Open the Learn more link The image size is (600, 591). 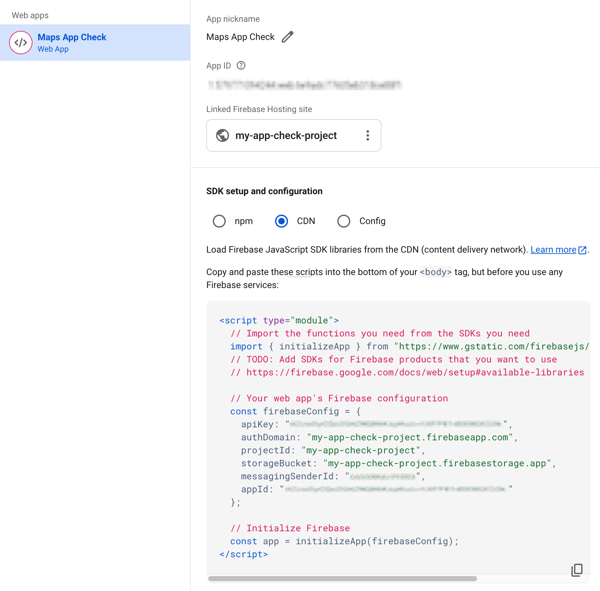[553, 249]
